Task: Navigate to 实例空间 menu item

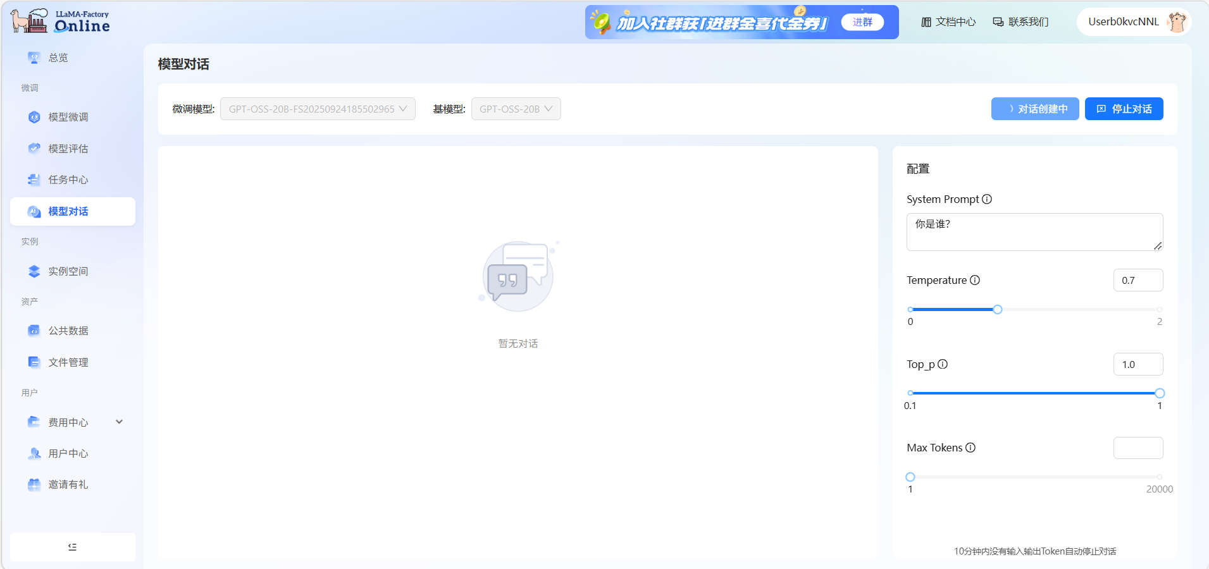Action: [x=68, y=271]
